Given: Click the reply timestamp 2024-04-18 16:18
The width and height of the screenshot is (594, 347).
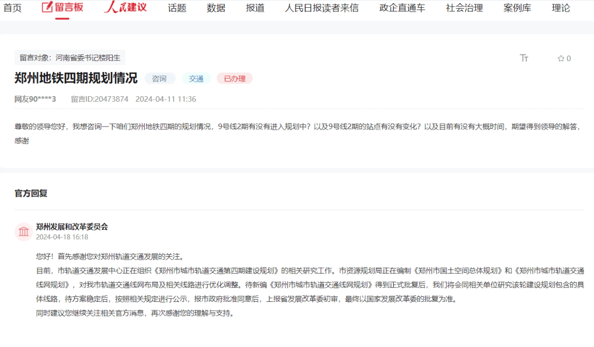Looking at the screenshot, I should click(62, 237).
